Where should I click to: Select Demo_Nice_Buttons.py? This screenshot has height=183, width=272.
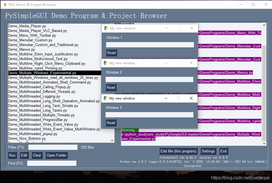27,138
